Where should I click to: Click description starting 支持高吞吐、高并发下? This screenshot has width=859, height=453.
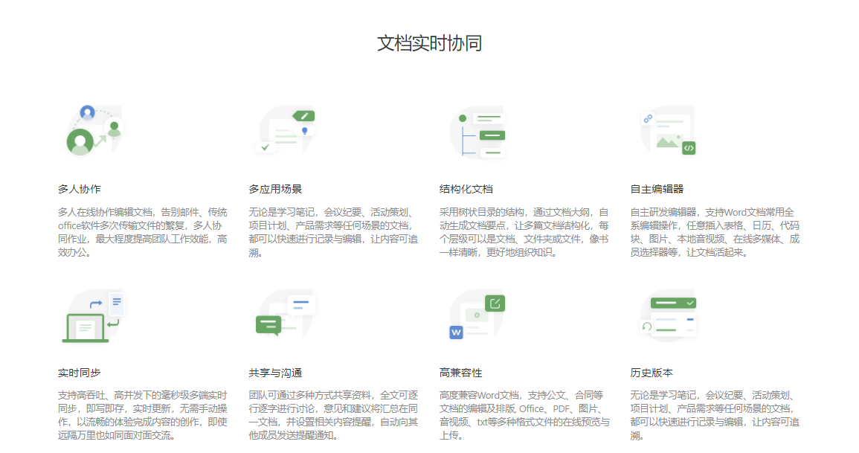(x=143, y=415)
